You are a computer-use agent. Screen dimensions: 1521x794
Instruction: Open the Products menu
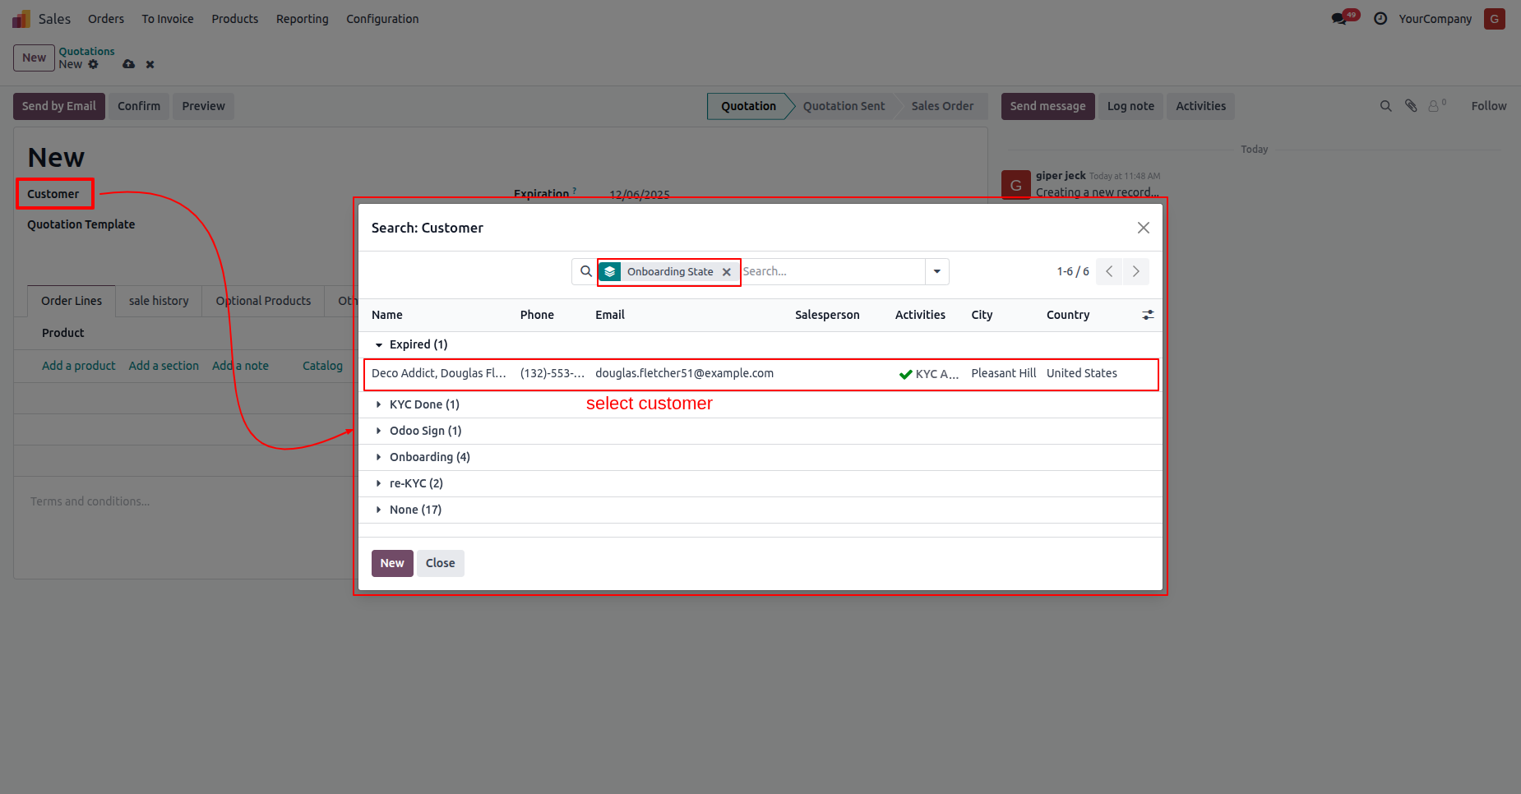coord(235,19)
